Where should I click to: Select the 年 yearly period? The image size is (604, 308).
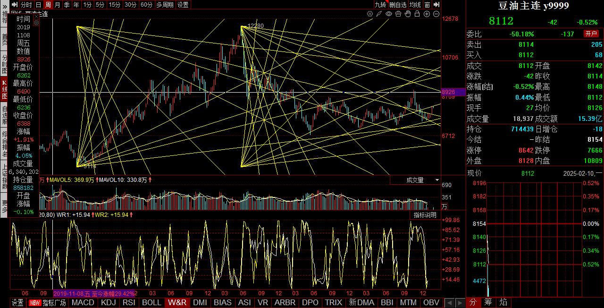[76, 5]
